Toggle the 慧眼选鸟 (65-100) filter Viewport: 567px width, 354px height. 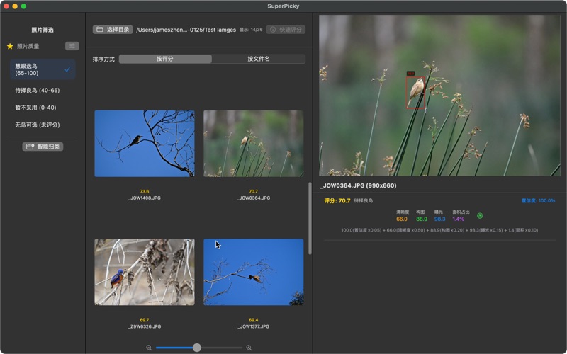click(x=43, y=69)
